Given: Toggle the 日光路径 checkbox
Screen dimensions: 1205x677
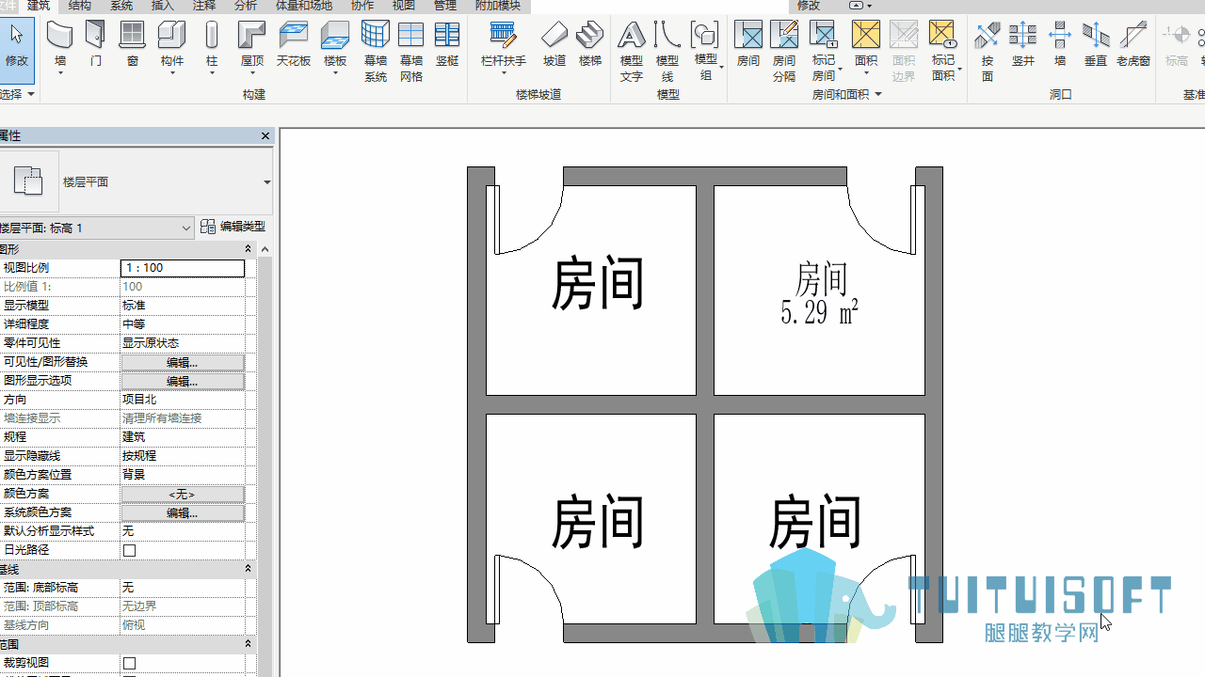Looking at the screenshot, I should [x=130, y=550].
